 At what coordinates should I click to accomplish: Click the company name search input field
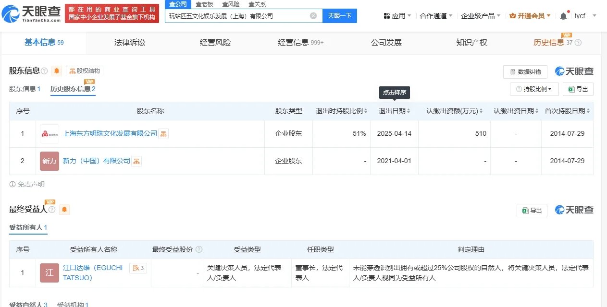[238, 16]
